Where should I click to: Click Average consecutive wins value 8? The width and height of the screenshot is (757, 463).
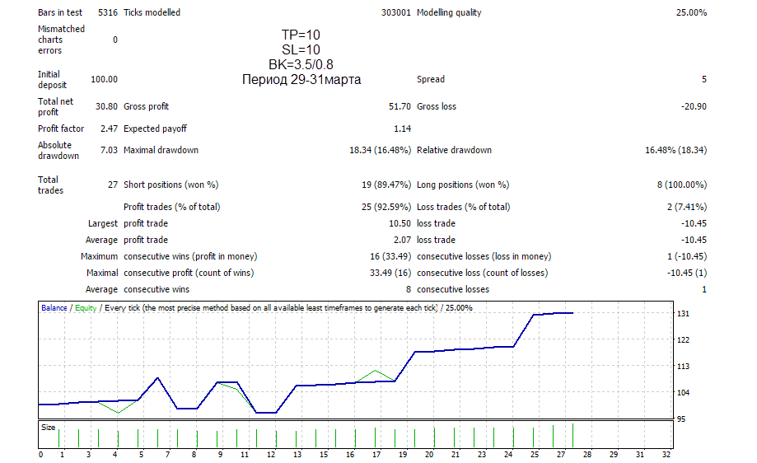409,289
